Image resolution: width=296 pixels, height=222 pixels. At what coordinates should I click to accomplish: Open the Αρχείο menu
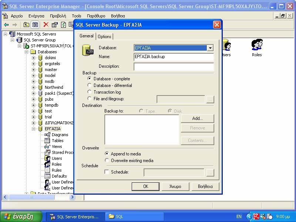coord(17,16)
